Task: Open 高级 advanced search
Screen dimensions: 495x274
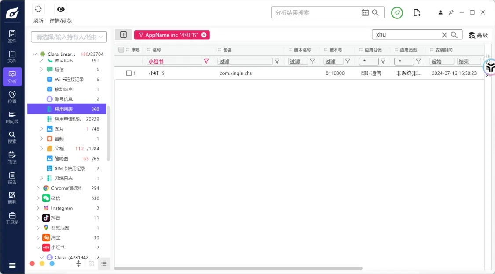Action: pos(478,35)
